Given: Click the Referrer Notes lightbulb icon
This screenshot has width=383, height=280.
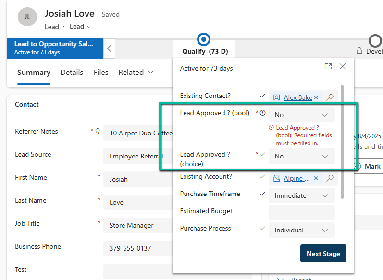Looking at the screenshot, I should click(x=98, y=131).
